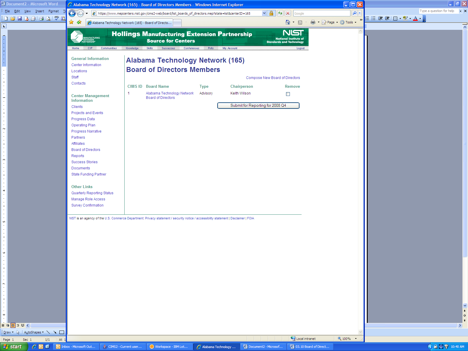Click the Permission icon in Word toolbar
Screen dimensions: 468x351
27,18
